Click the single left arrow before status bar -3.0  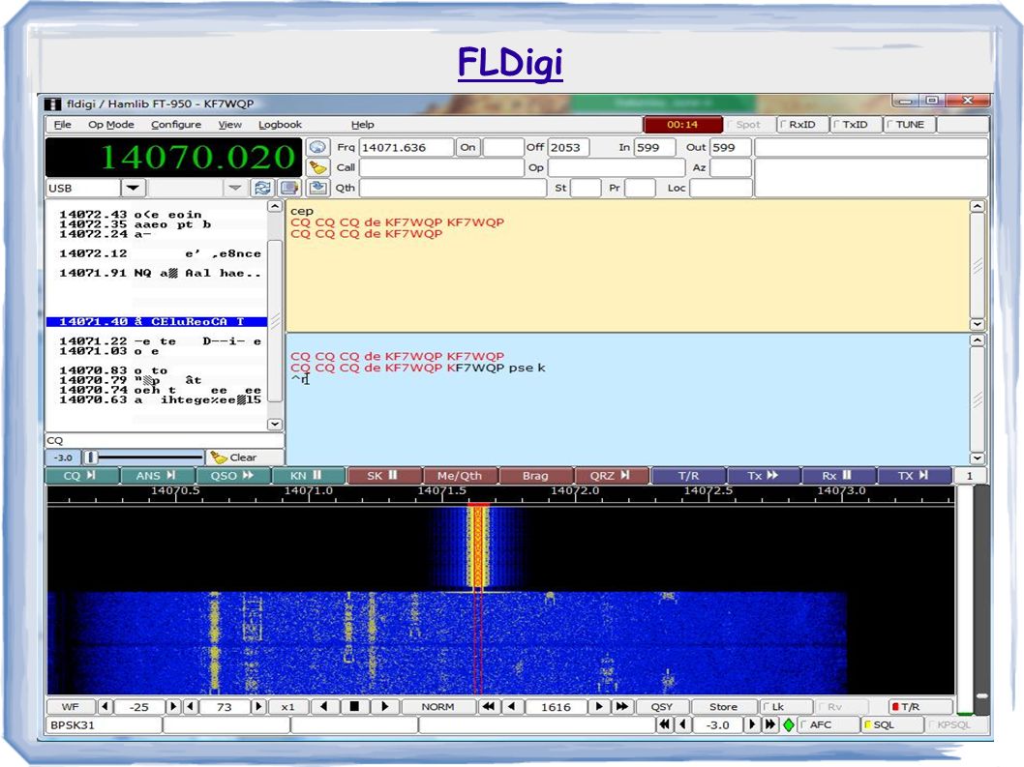[x=683, y=724]
